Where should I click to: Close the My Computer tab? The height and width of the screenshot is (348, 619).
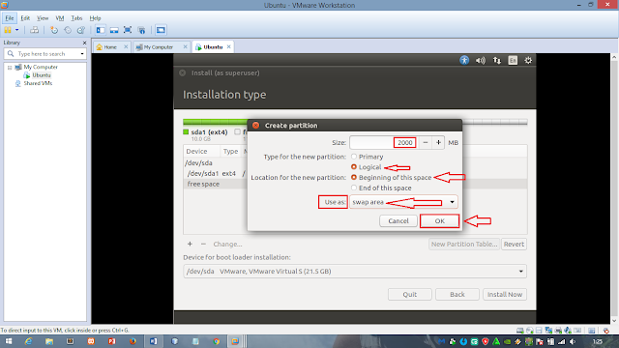click(185, 46)
